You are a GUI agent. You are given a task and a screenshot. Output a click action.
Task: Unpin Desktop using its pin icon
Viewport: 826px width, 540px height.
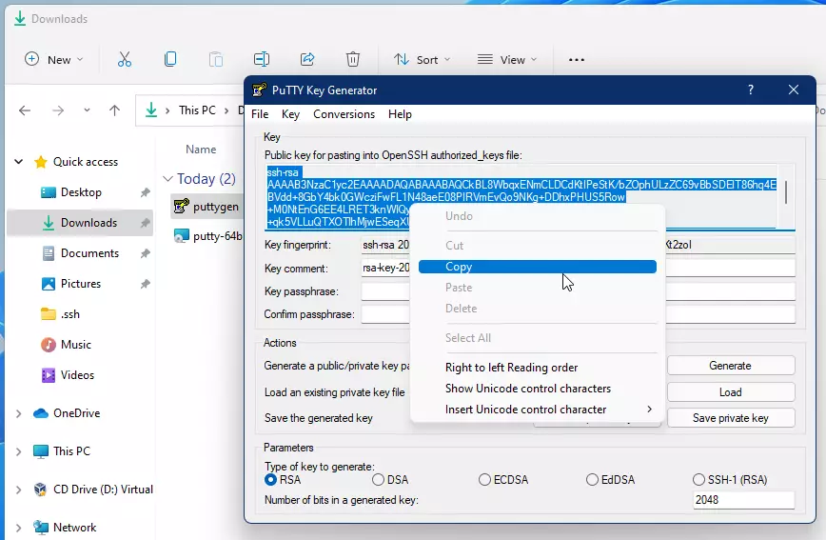tap(146, 192)
